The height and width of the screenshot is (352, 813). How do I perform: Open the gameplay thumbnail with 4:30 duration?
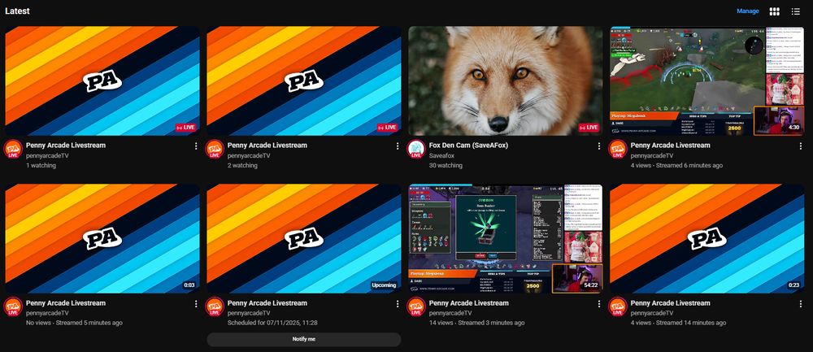click(707, 80)
